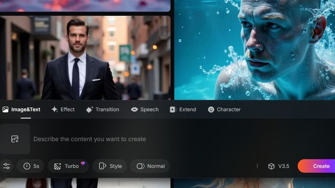Screen dimensions: 335x188
Task: Click the phone icon in the Style chip
Action: [x=102, y=166]
